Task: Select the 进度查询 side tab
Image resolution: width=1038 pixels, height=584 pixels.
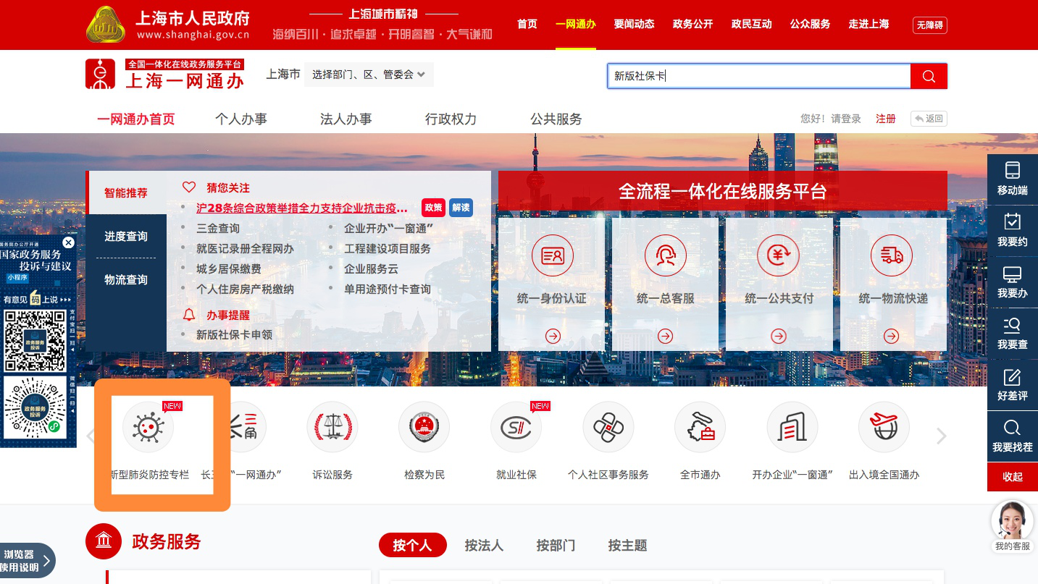Action: point(126,237)
